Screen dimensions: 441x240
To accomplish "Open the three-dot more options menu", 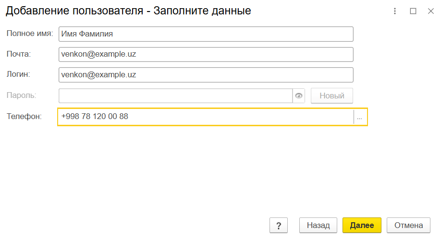I will [x=395, y=11].
